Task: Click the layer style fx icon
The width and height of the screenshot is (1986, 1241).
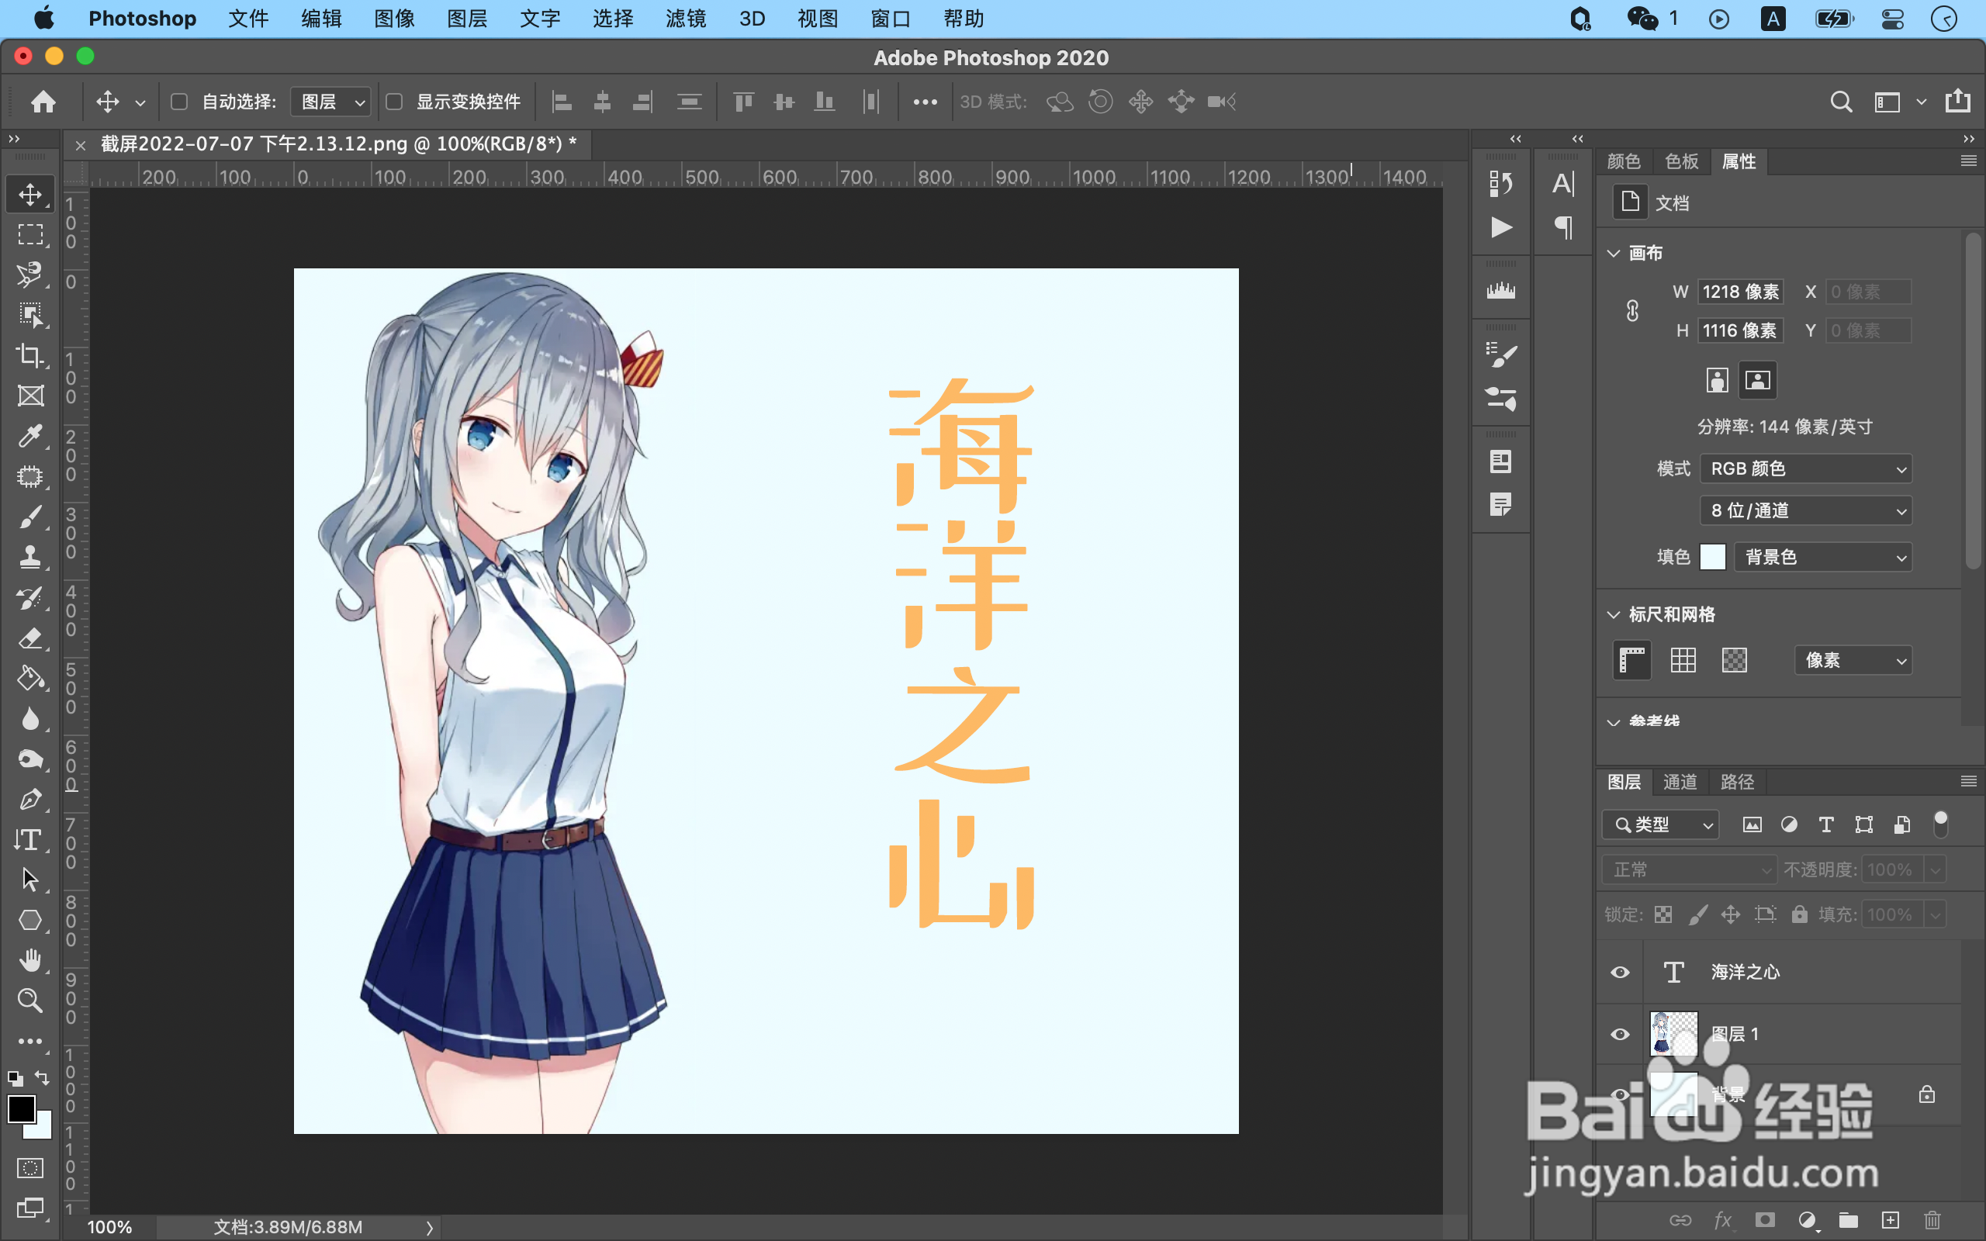Action: (1722, 1221)
